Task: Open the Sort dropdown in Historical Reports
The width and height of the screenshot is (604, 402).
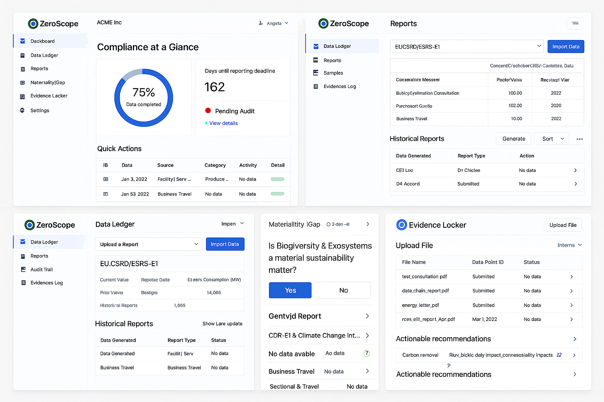Action: [551, 139]
